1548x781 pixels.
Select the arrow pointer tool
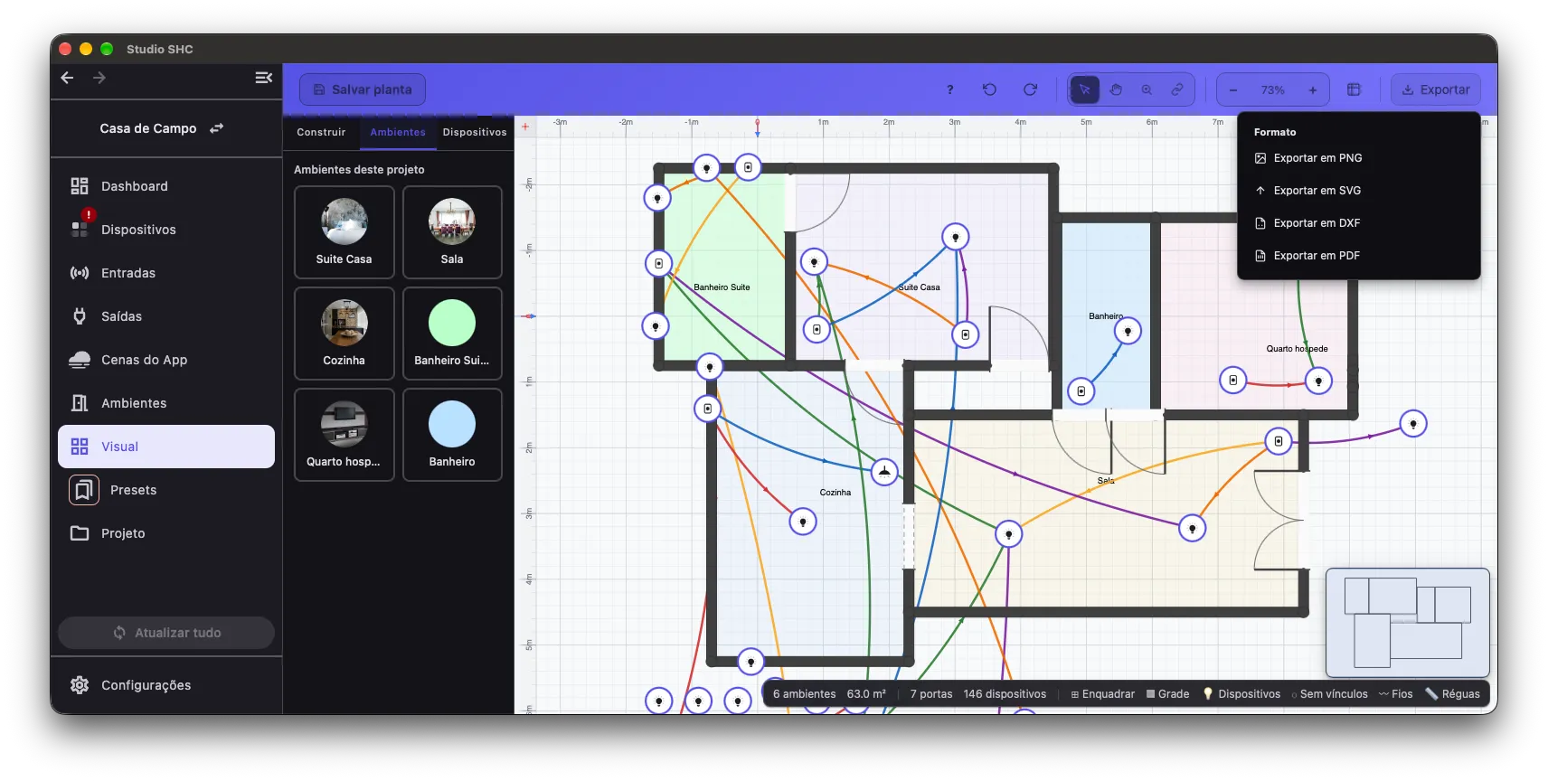[1084, 89]
